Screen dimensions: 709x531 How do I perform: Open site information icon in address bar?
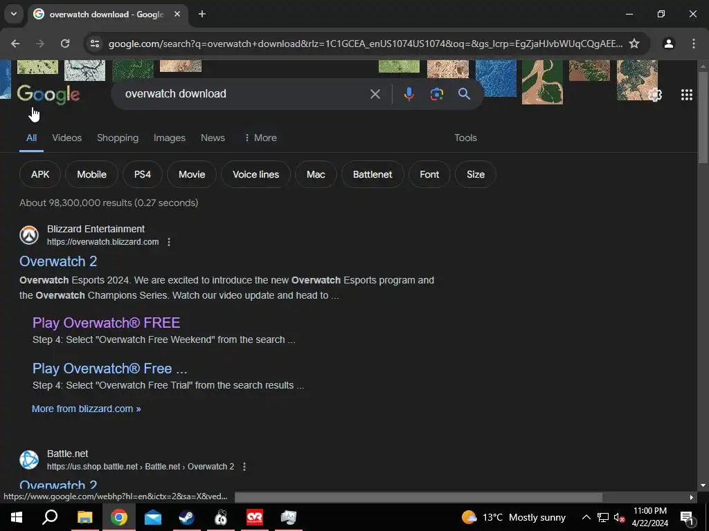tap(95, 44)
